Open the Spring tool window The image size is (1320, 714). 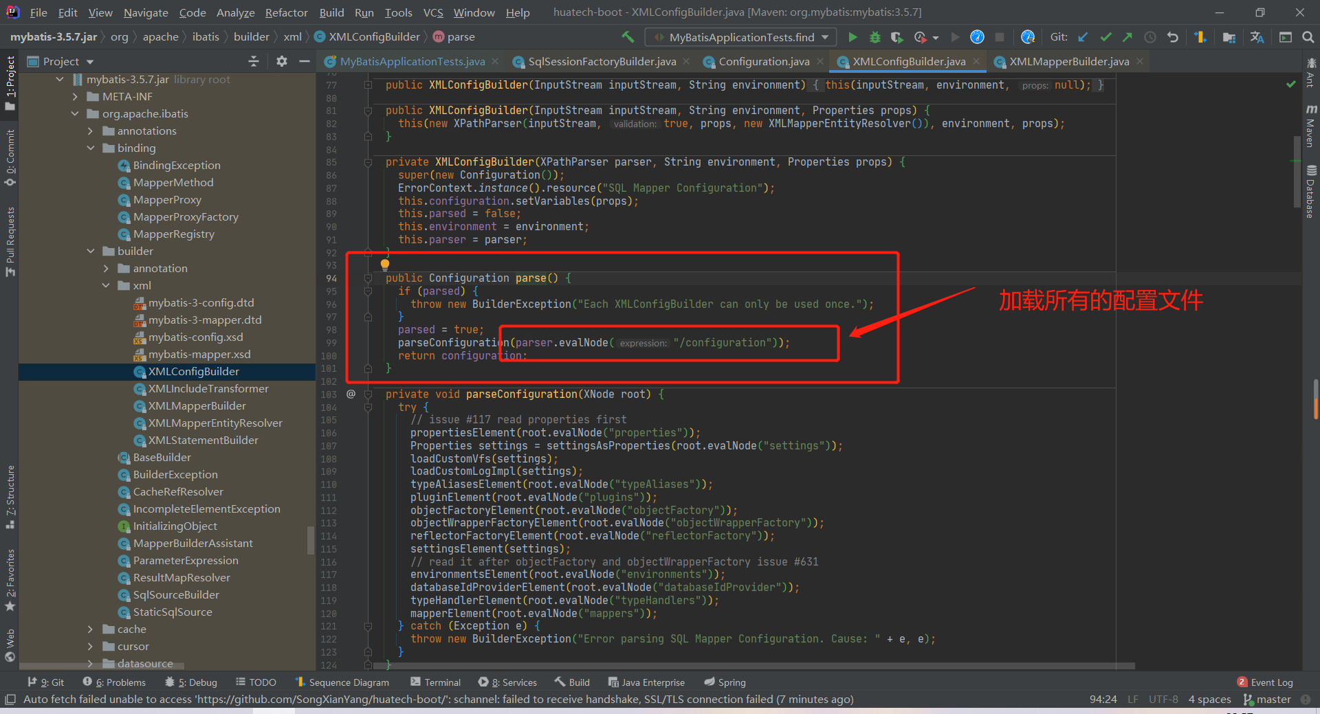pyautogui.click(x=725, y=682)
